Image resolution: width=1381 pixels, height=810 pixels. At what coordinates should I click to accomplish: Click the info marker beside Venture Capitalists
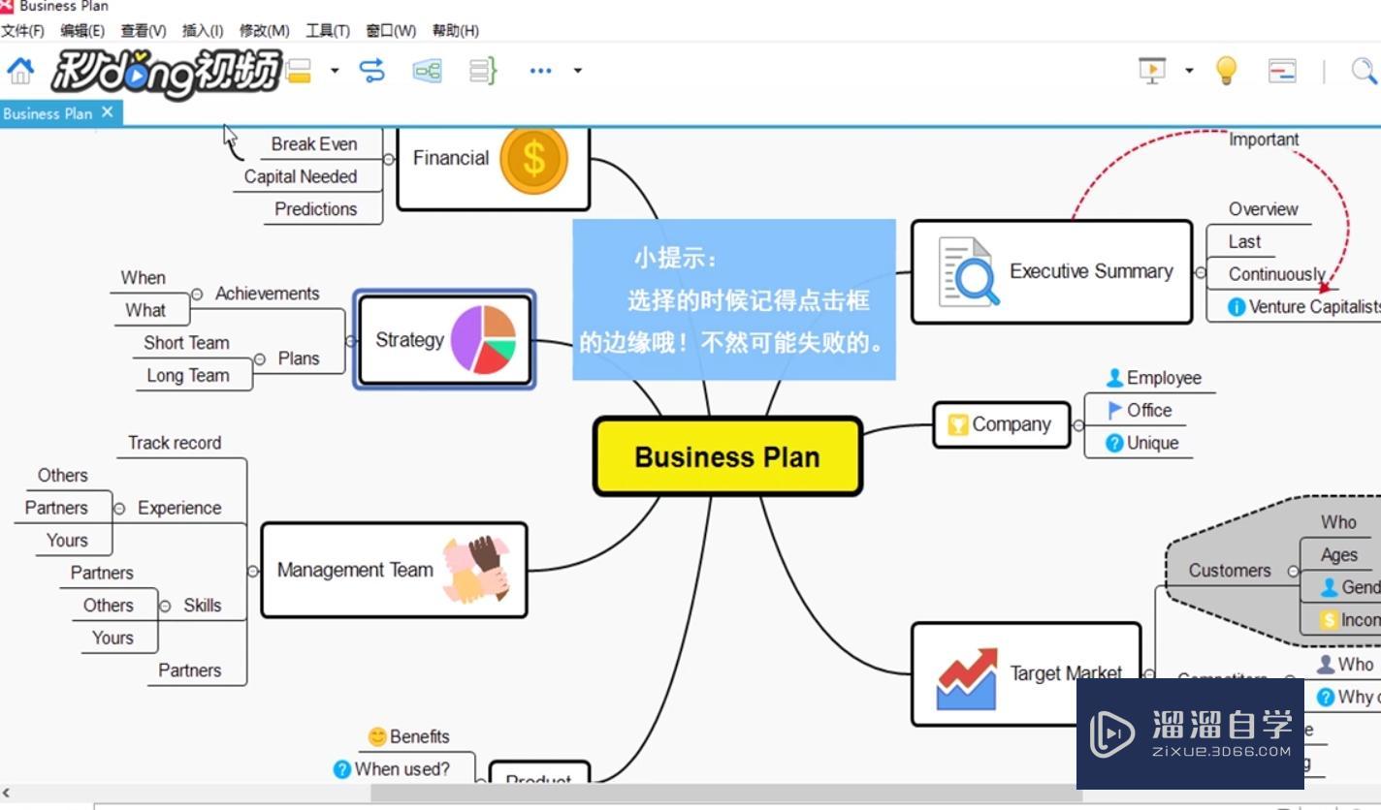tap(1236, 306)
